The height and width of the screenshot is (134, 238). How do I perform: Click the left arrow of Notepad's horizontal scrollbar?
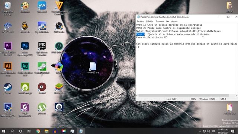137,95
